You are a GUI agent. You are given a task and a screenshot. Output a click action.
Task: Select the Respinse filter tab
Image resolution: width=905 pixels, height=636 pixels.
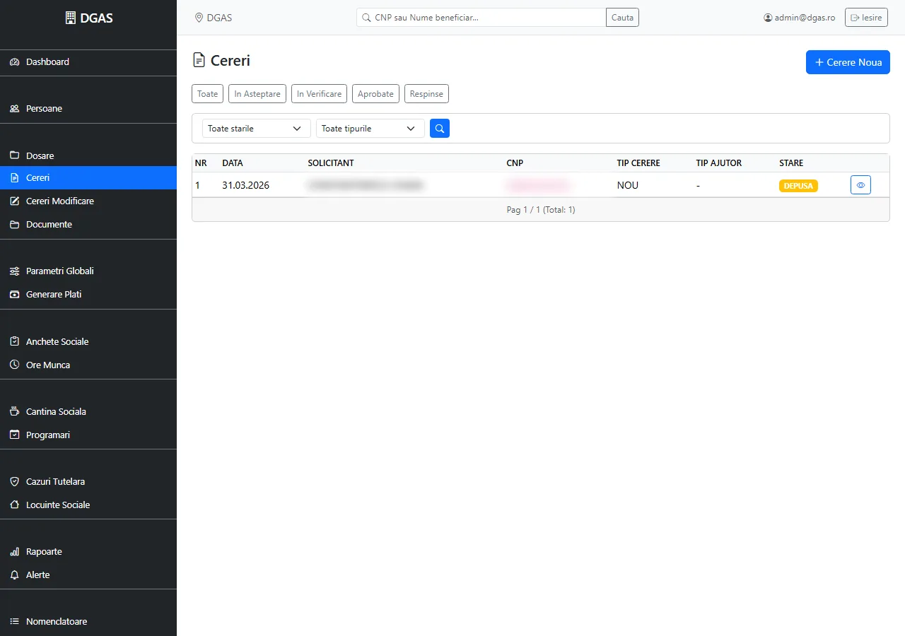tap(426, 94)
